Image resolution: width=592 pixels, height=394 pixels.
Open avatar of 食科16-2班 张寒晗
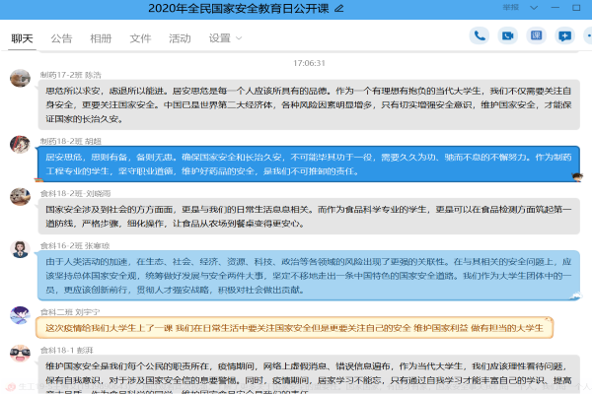pyautogui.click(x=20, y=250)
